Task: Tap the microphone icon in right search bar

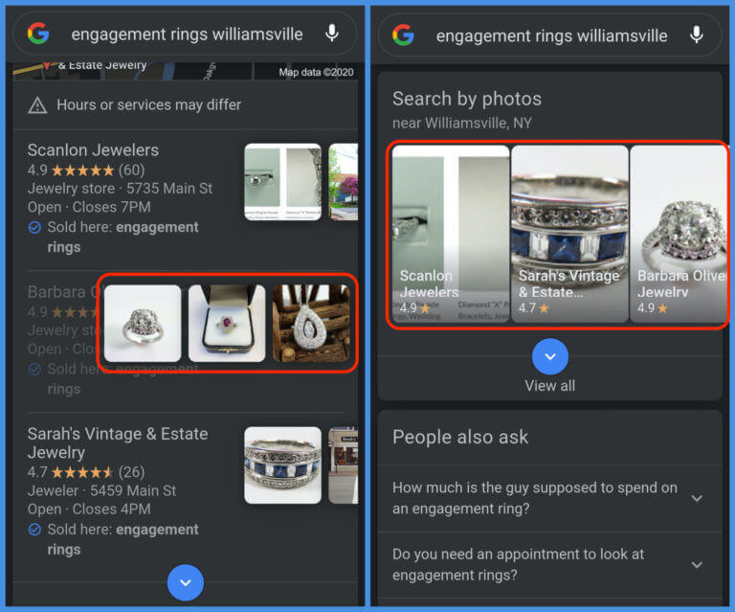Action: pyautogui.click(x=697, y=35)
